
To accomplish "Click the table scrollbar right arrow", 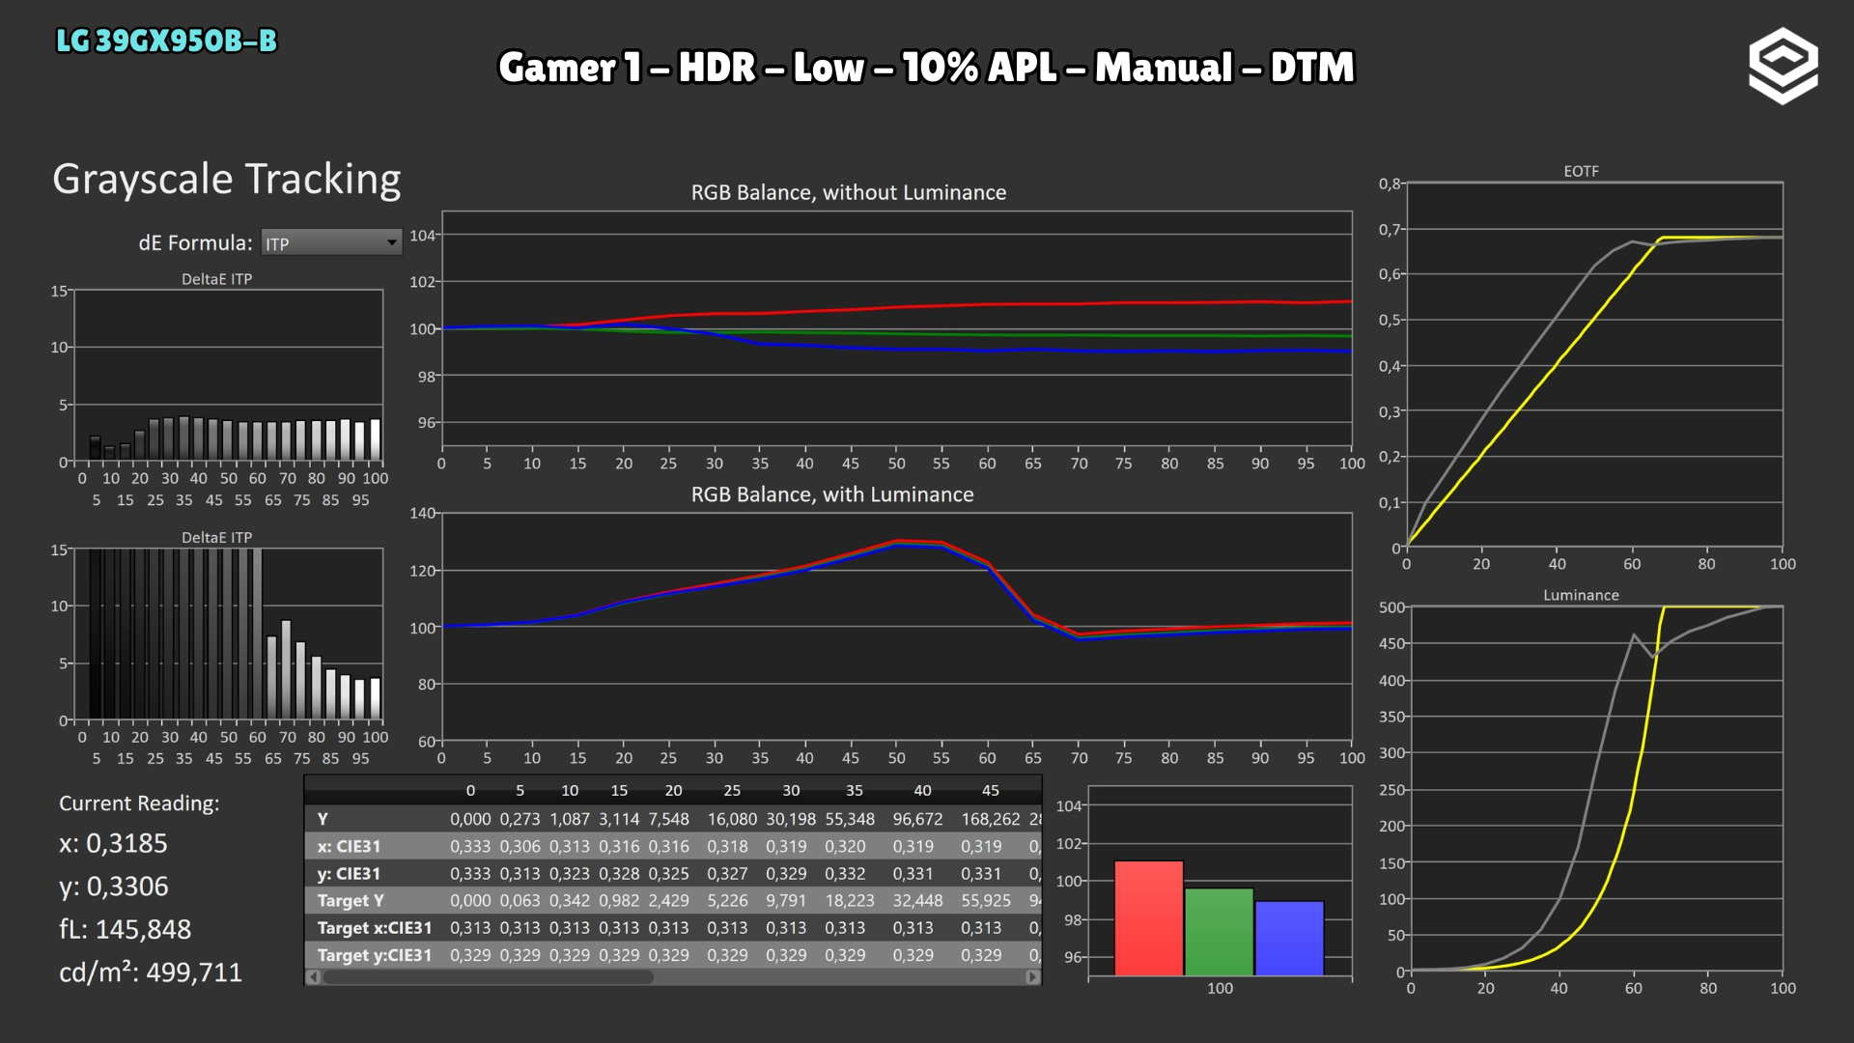I will click(1032, 977).
